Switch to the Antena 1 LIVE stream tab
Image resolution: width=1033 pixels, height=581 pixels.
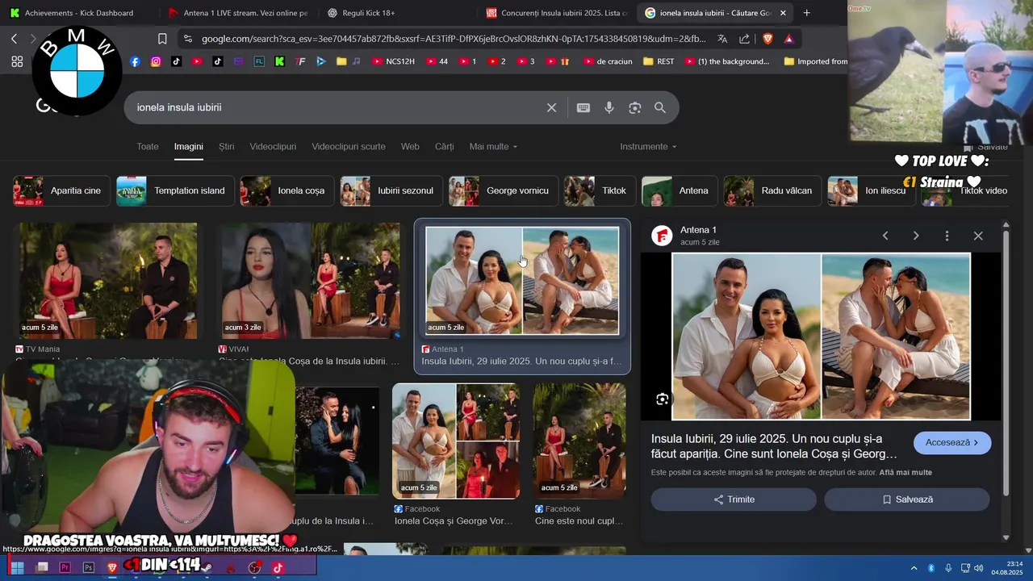point(238,13)
